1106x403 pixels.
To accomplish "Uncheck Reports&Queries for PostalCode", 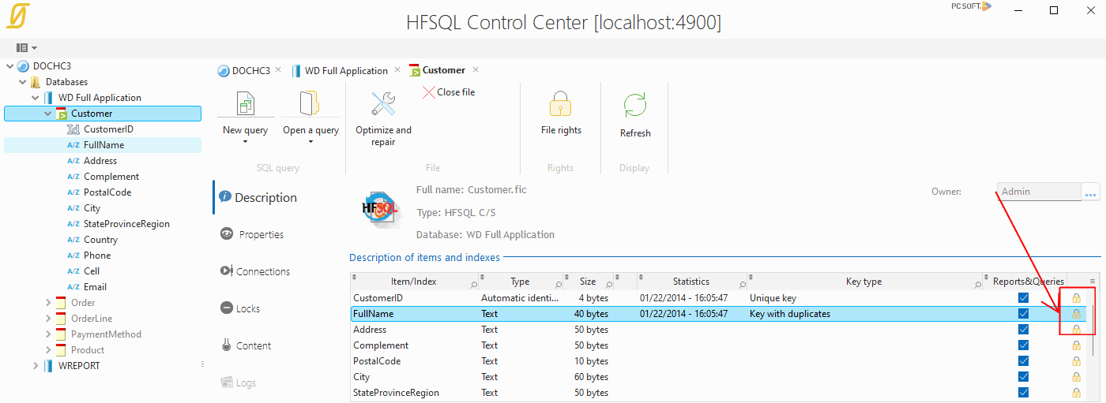I will coord(1024,361).
